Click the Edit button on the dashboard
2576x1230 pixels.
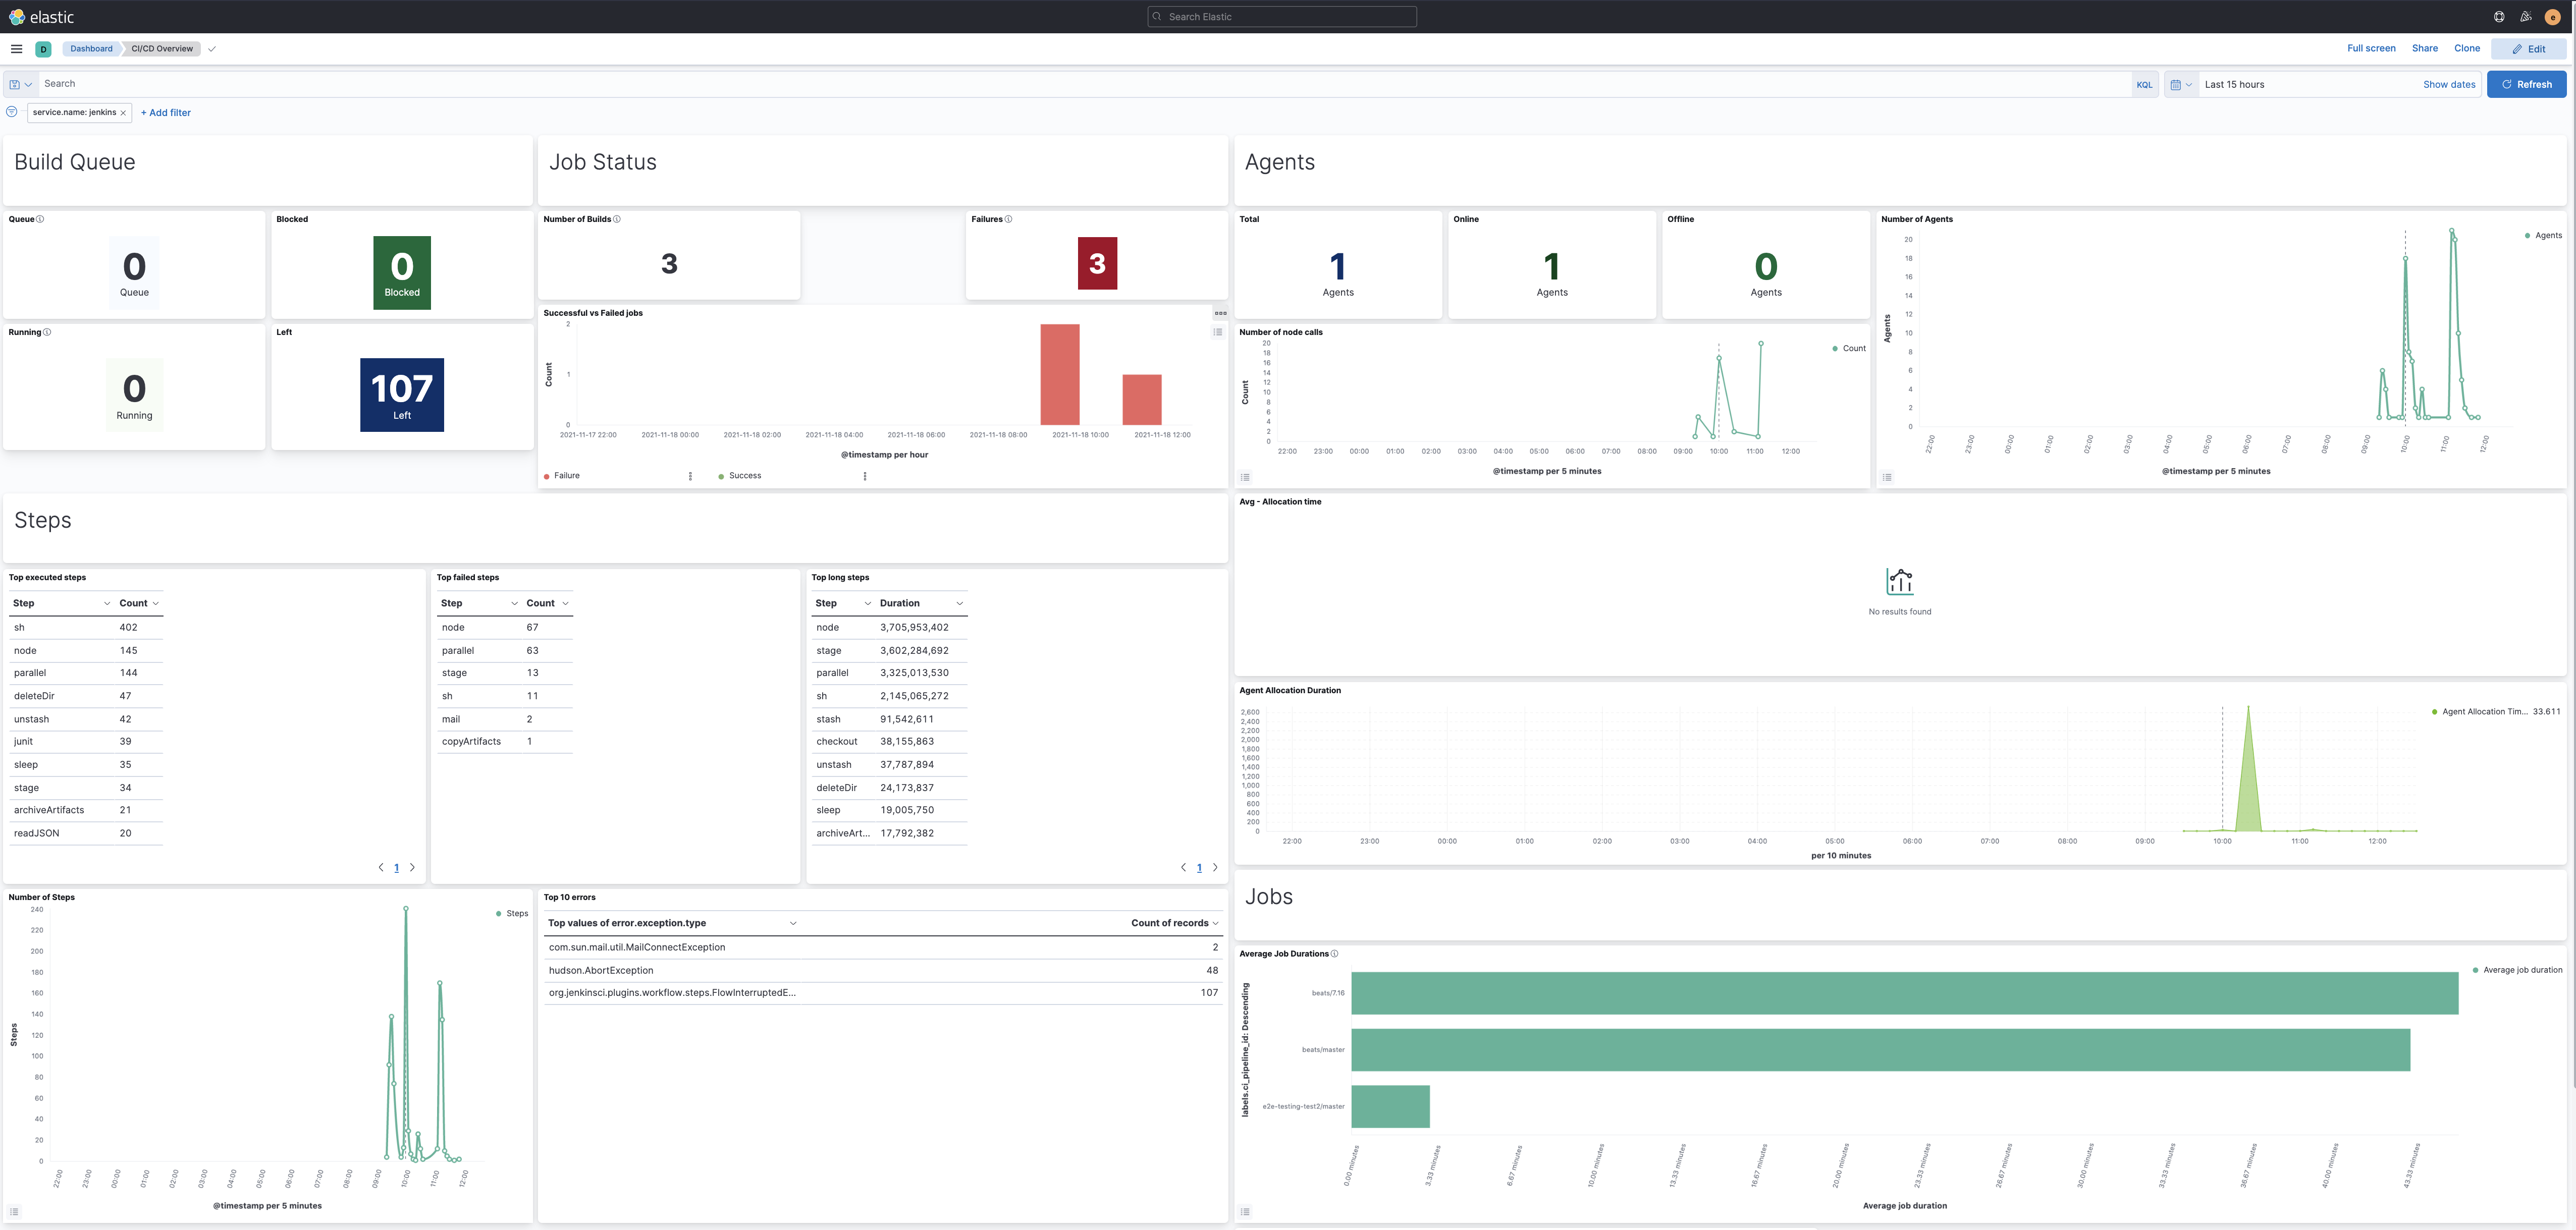tap(2530, 48)
